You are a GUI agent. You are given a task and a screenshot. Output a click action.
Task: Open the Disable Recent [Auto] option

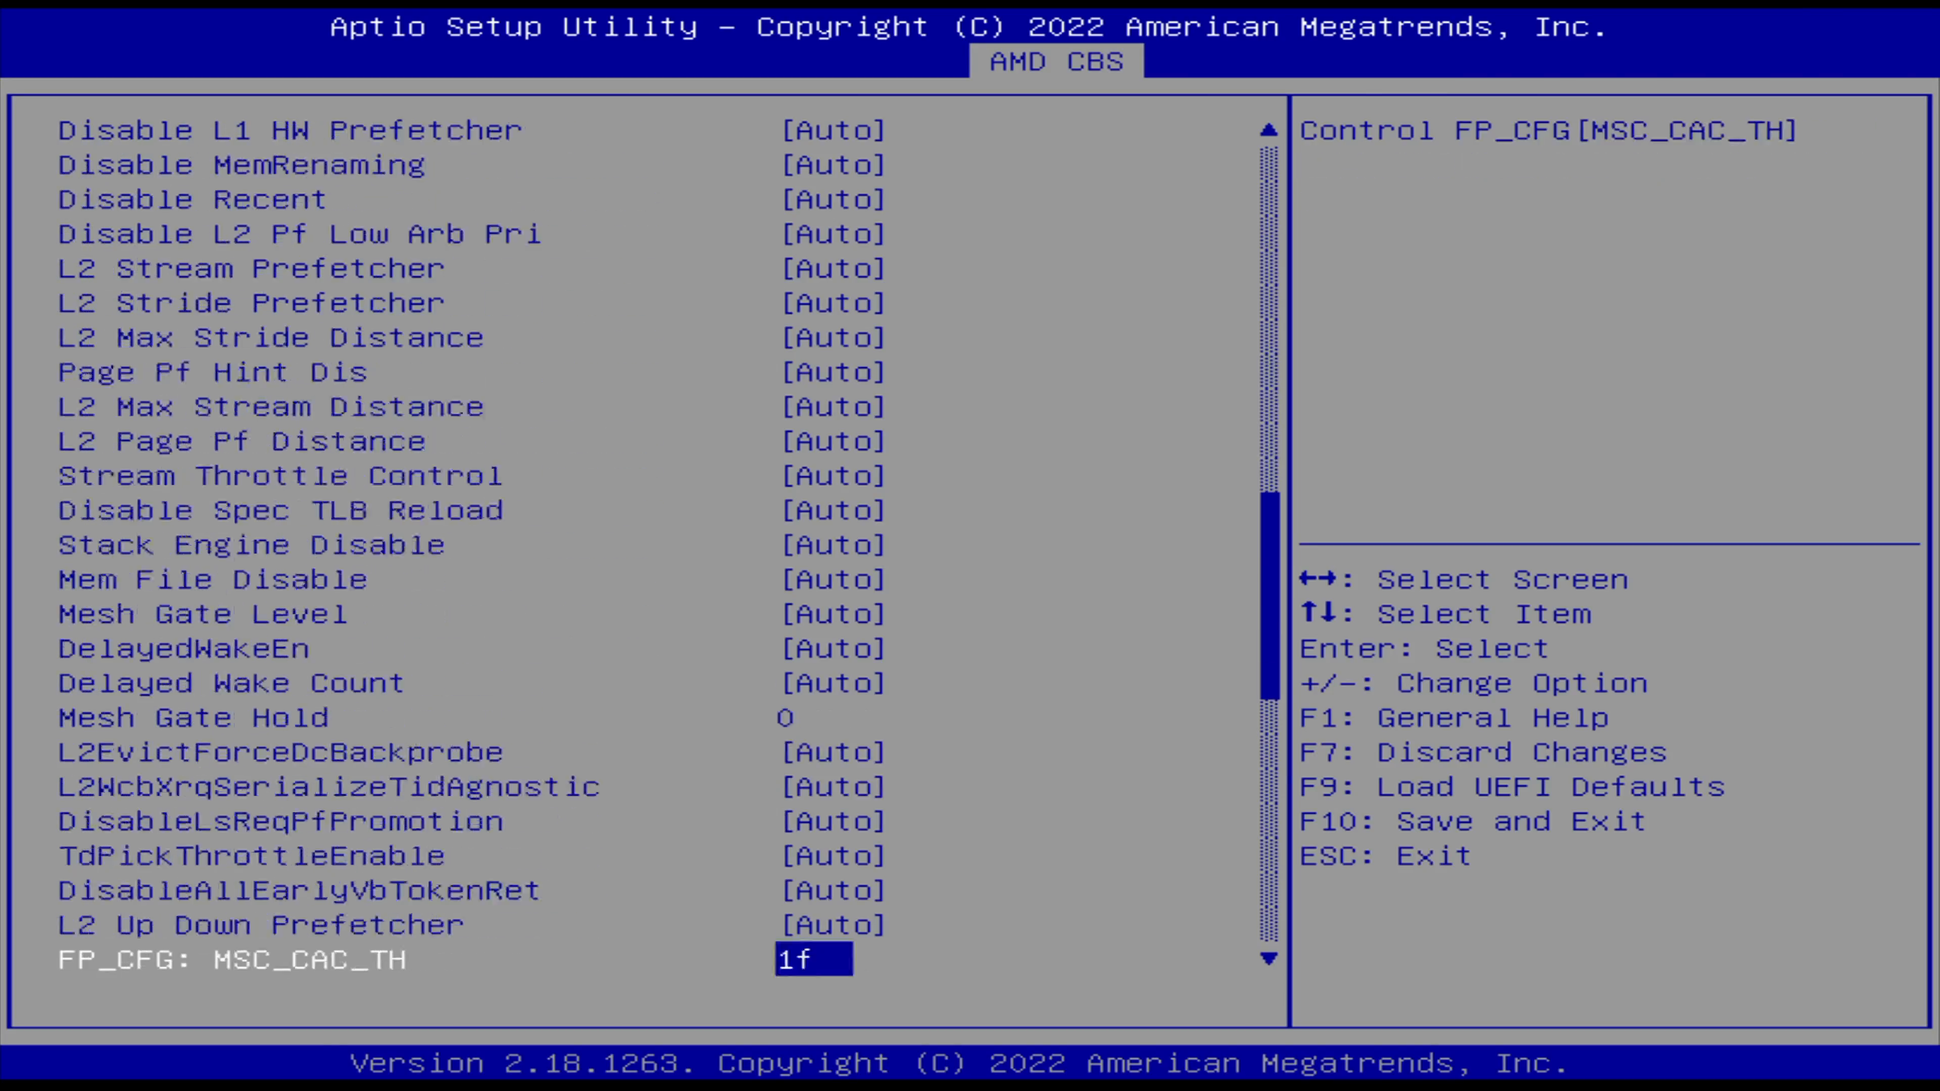pyautogui.click(x=834, y=200)
